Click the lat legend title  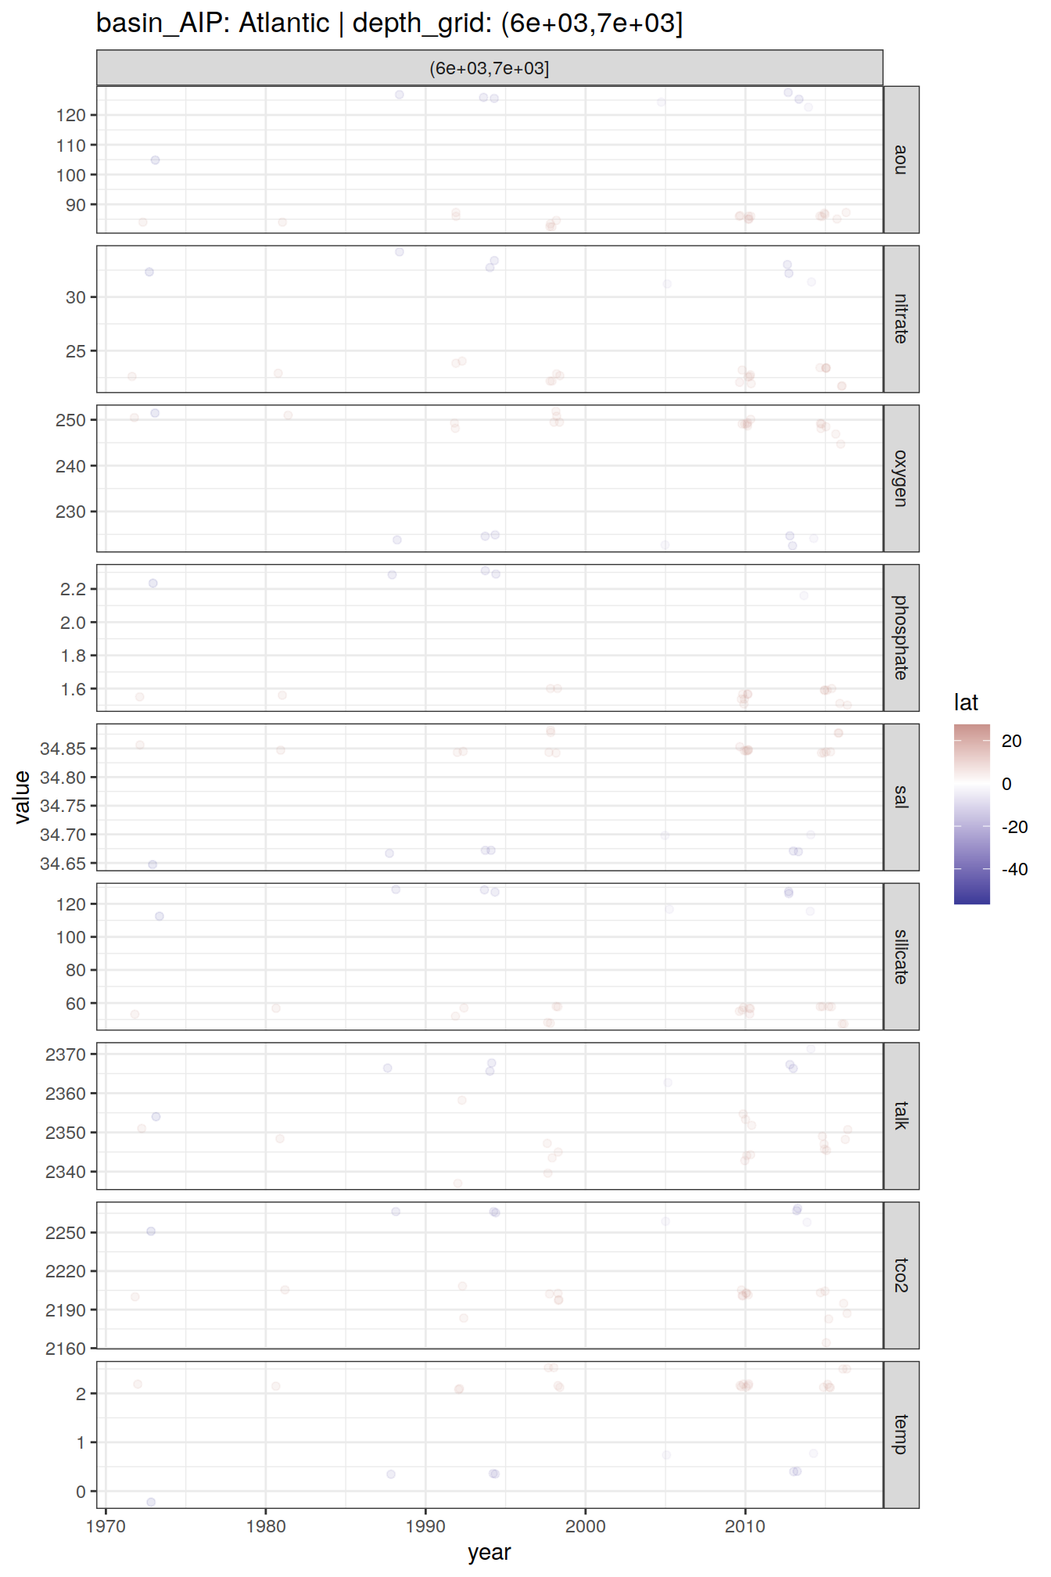pyautogui.click(x=966, y=702)
